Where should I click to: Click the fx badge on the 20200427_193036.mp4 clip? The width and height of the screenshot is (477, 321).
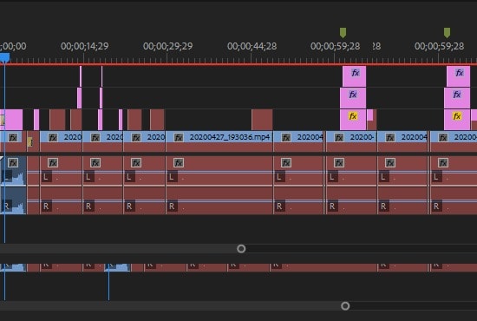pyautogui.click(x=179, y=138)
